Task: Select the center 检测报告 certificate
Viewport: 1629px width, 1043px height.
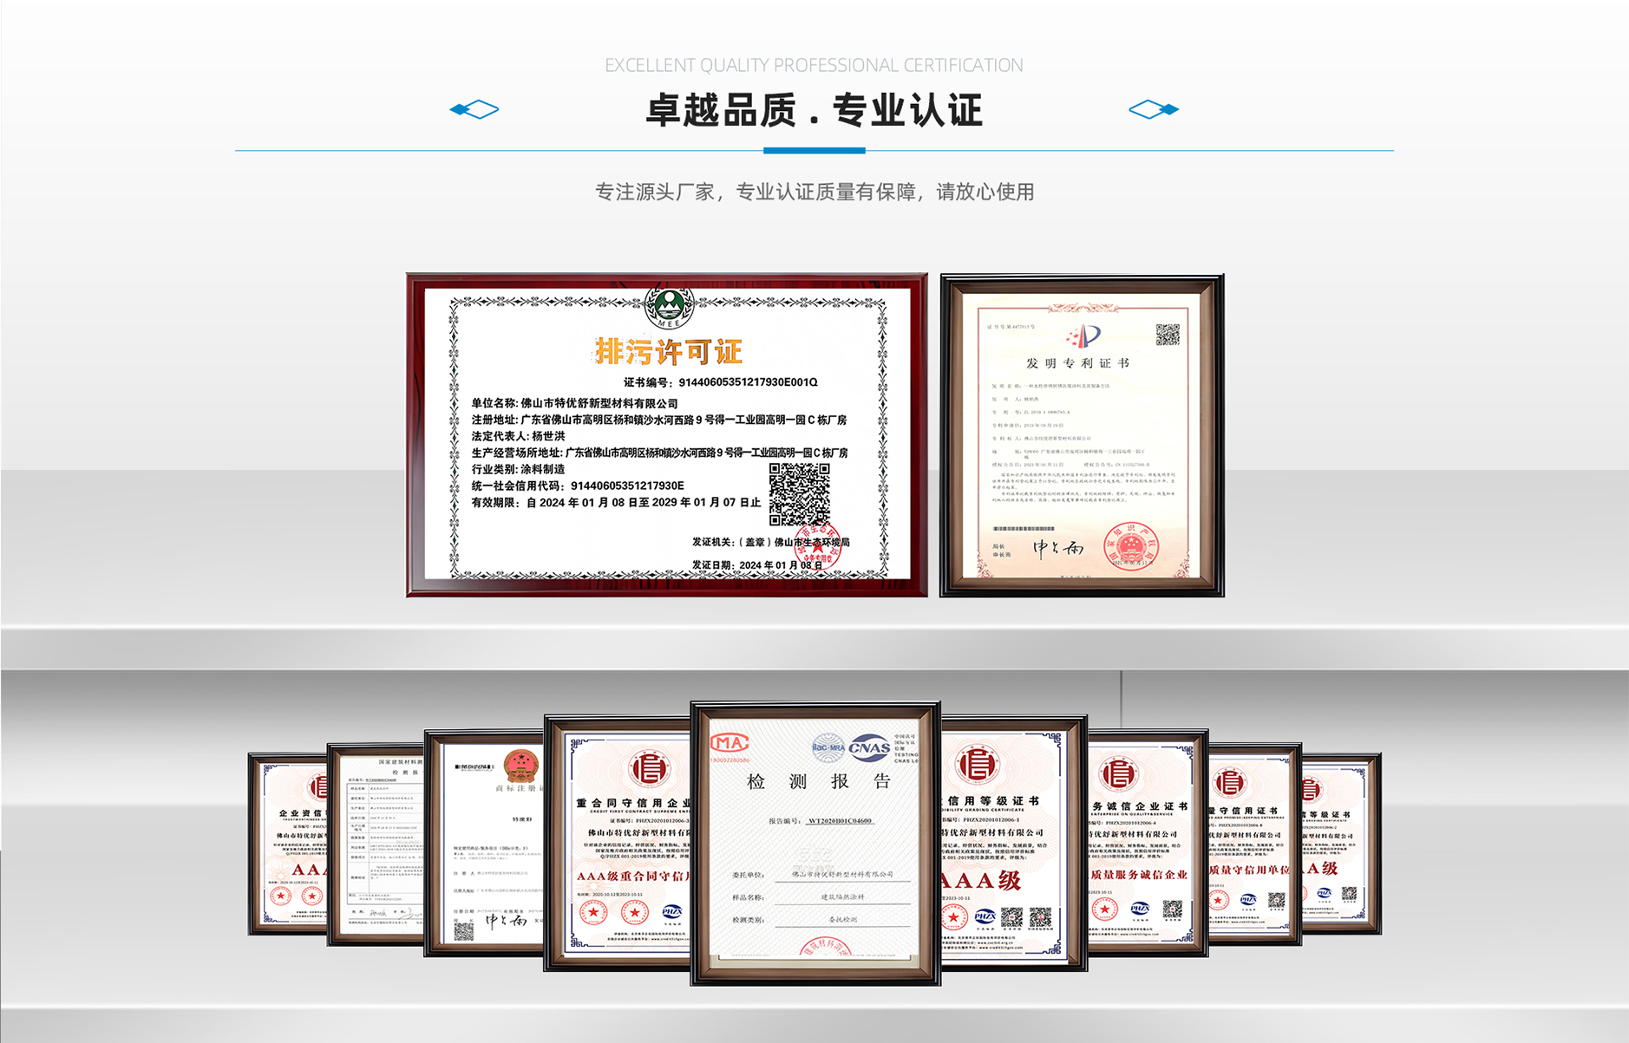Action: pos(815,843)
